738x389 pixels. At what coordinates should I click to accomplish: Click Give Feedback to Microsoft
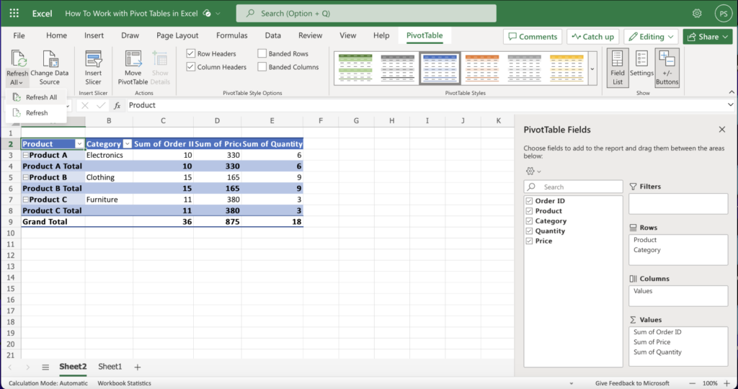pyautogui.click(x=632, y=383)
